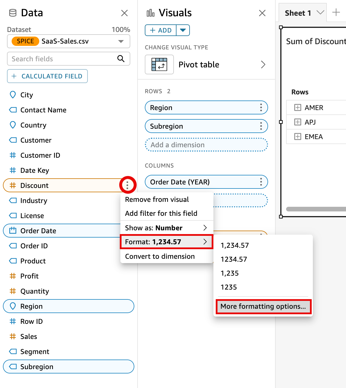Click the Data panel database icon

pos(13,13)
